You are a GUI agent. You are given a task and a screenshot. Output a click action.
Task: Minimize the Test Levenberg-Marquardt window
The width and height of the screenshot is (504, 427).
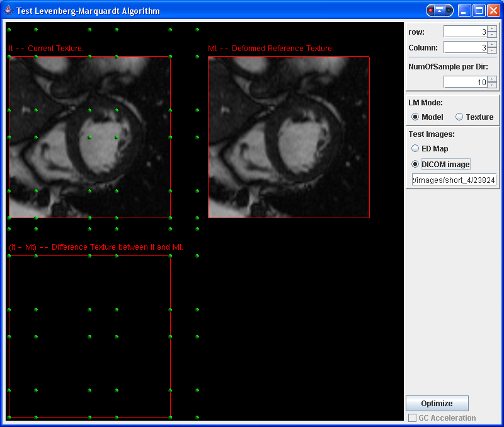click(464, 11)
